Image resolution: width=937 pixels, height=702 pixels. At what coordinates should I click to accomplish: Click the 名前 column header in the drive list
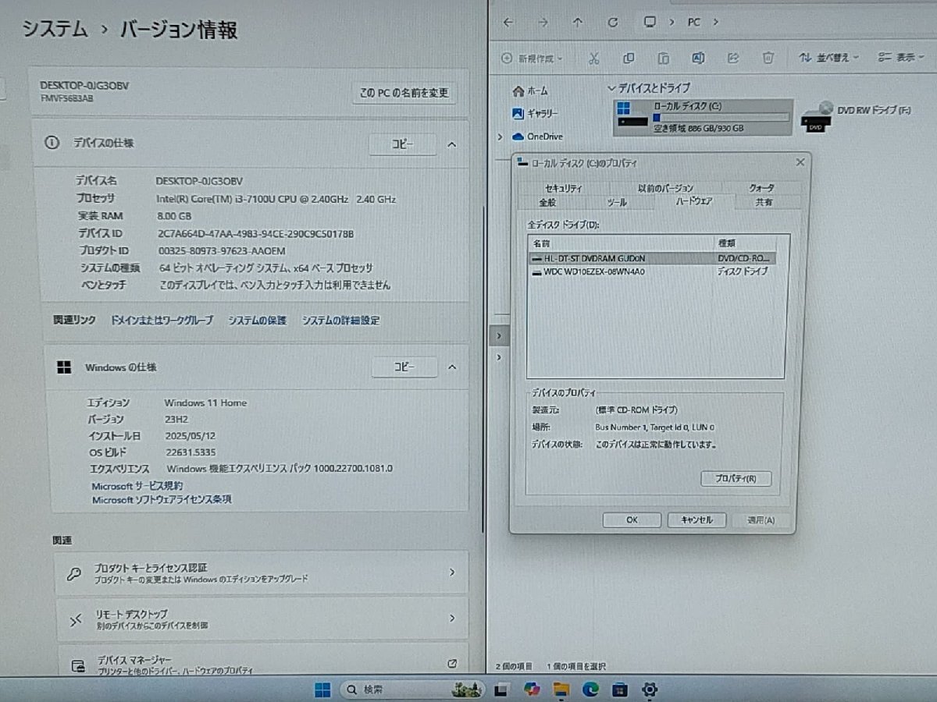(622, 243)
